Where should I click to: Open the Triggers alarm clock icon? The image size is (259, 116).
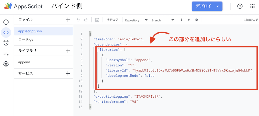(6, 43)
